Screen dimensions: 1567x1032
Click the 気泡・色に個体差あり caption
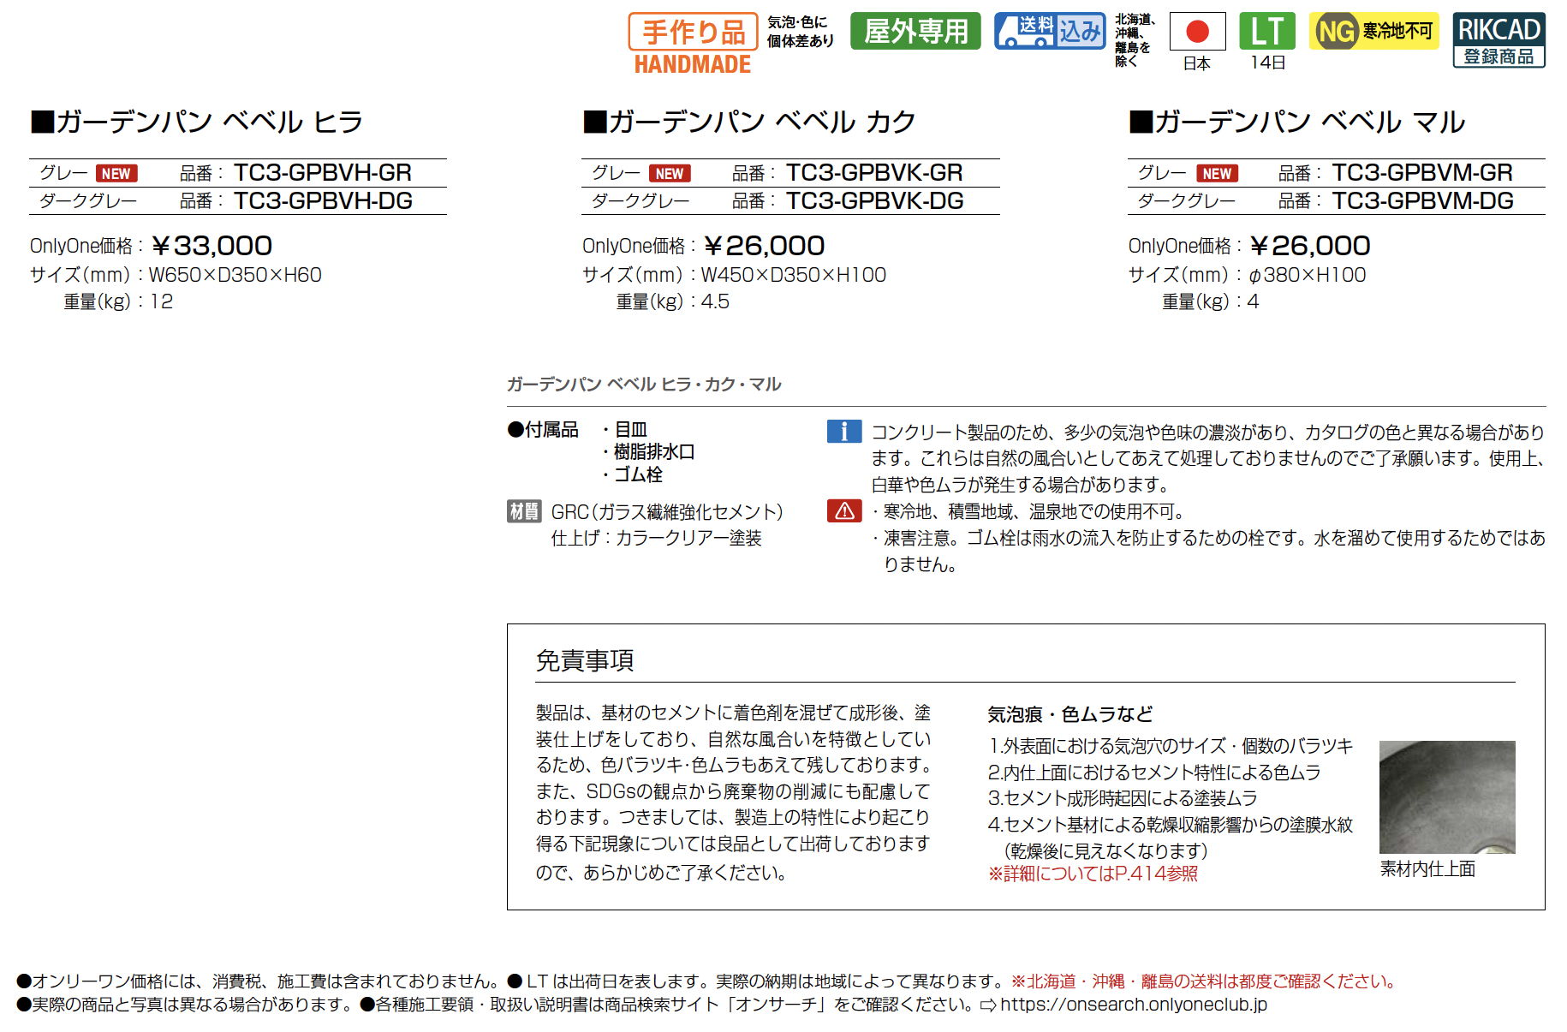click(801, 32)
